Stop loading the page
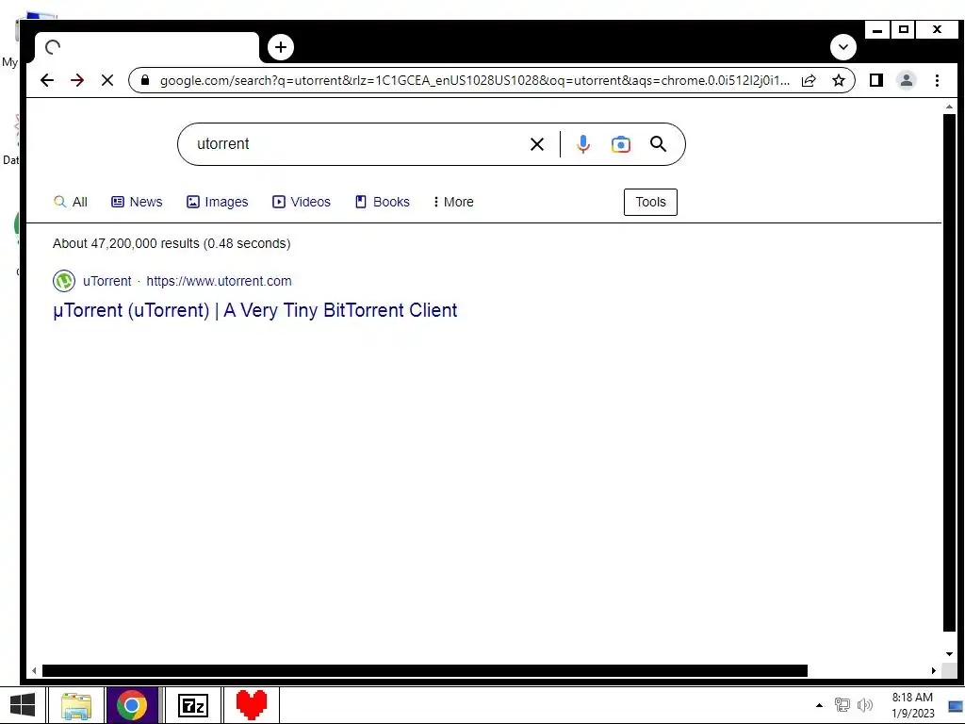 (107, 80)
